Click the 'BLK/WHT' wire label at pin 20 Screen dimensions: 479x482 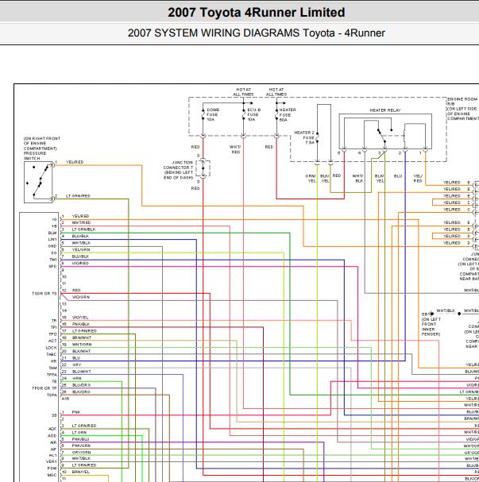(81, 351)
